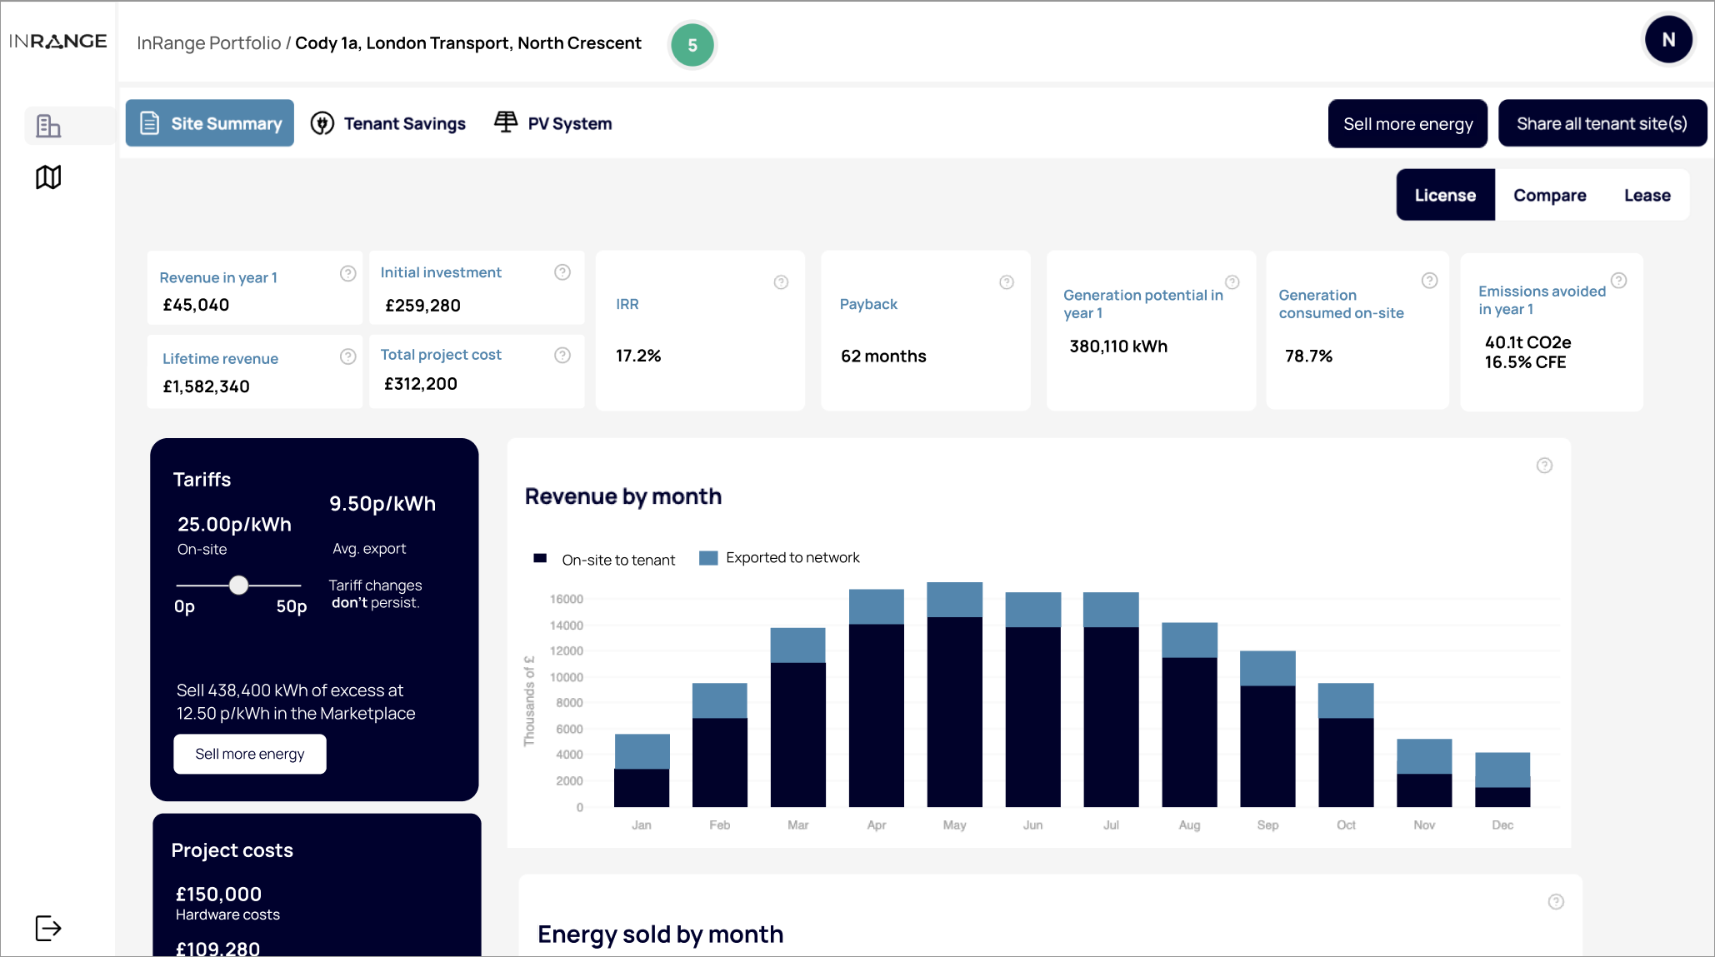Switch to the Lease view

[x=1647, y=195]
